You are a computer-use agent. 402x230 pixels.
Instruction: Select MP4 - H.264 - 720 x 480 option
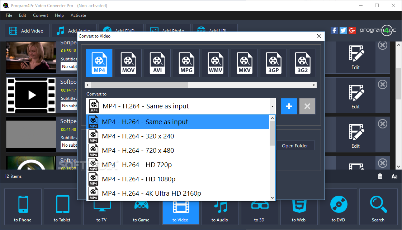click(179, 151)
